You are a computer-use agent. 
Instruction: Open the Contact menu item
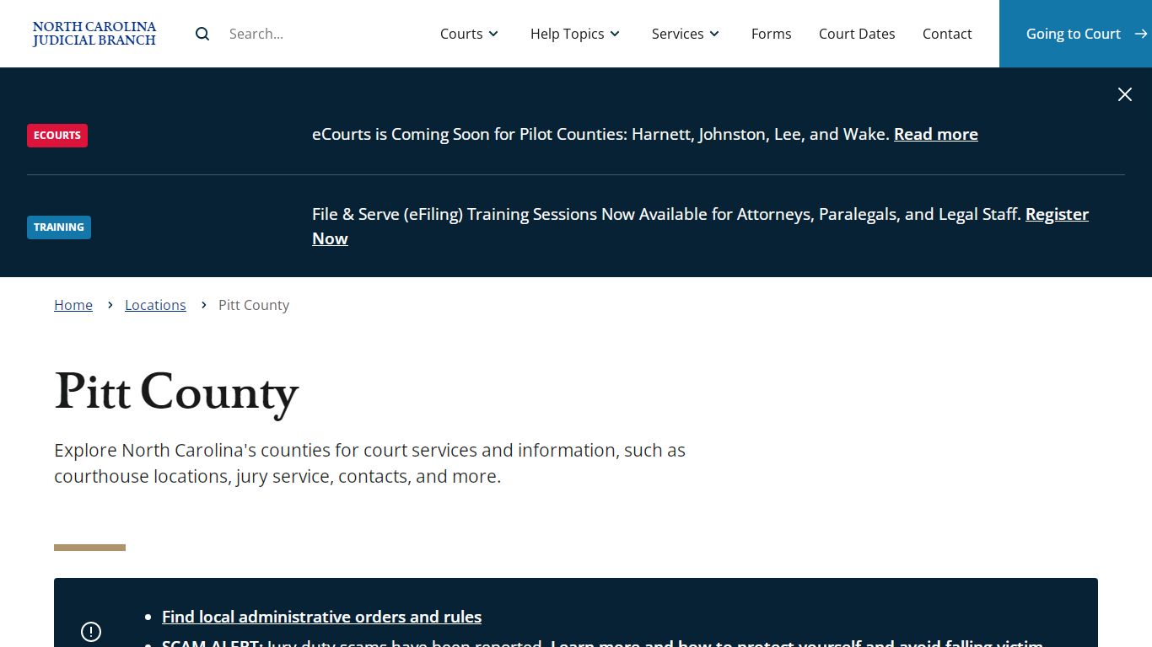pyautogui.click(x=947, y=34)
